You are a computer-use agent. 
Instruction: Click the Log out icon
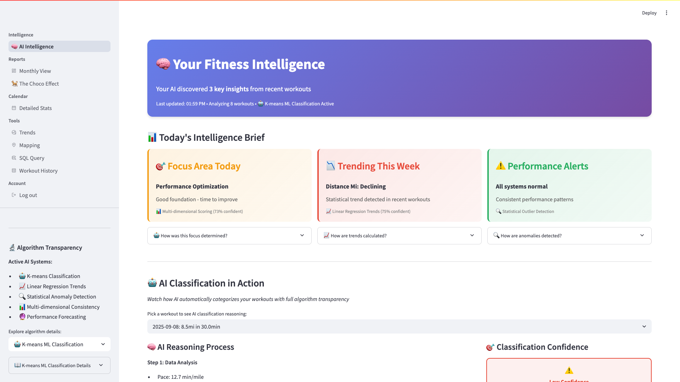(x=14, y=195)
